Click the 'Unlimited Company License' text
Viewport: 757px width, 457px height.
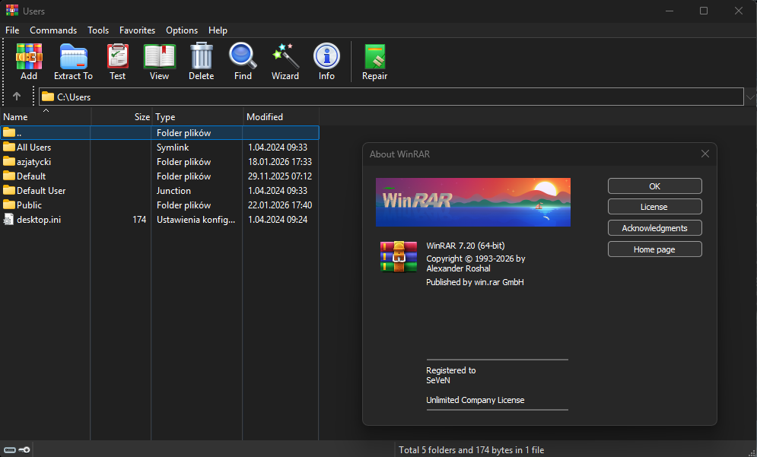475,400
